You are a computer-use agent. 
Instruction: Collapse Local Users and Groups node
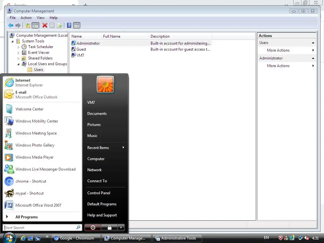[18, 64]
